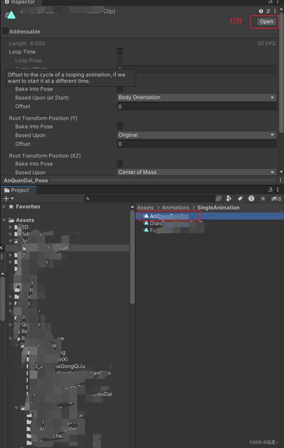Click the Animations breadcrumb link
This screenshot has height=448, width=284.
point(175,207)
